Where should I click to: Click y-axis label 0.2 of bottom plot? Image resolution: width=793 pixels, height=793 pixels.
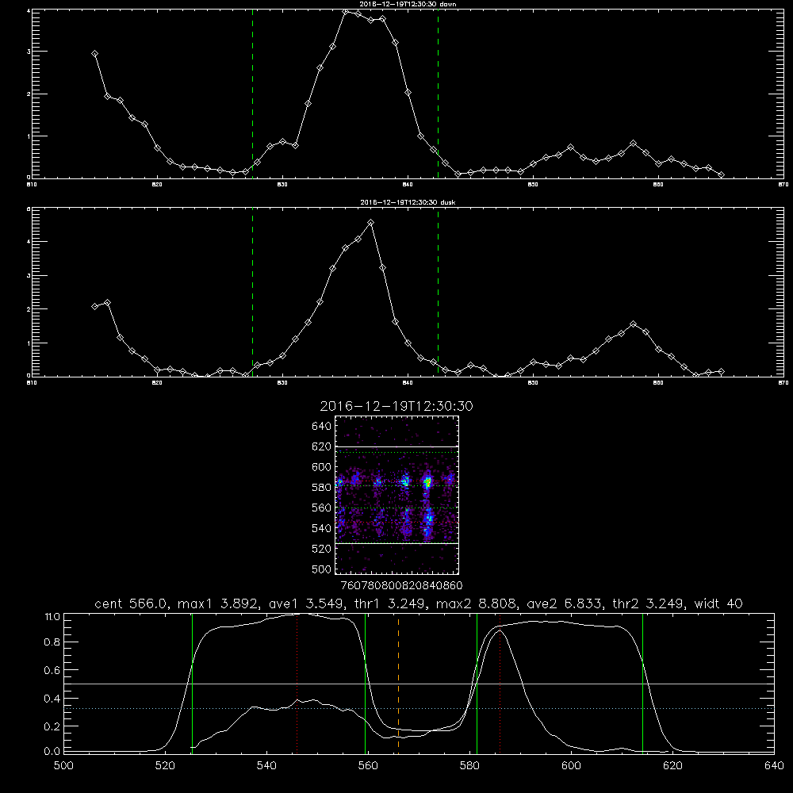click(x=52, y=726)
